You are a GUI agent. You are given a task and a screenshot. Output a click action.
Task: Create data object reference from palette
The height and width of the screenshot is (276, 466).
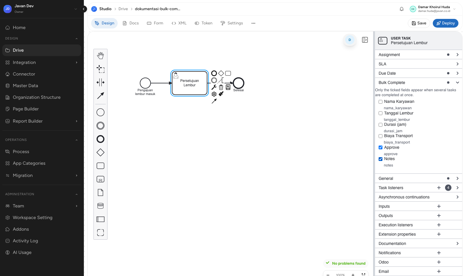coord(100,192)
